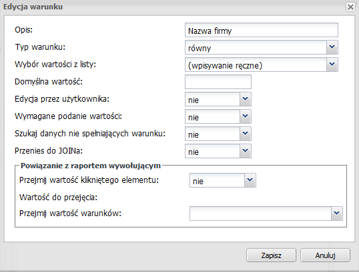Screen dimensions: 359x272
Task: Open Szukaj danych nie spełniających warunku arrow
Action: click(x=245, y=134)
